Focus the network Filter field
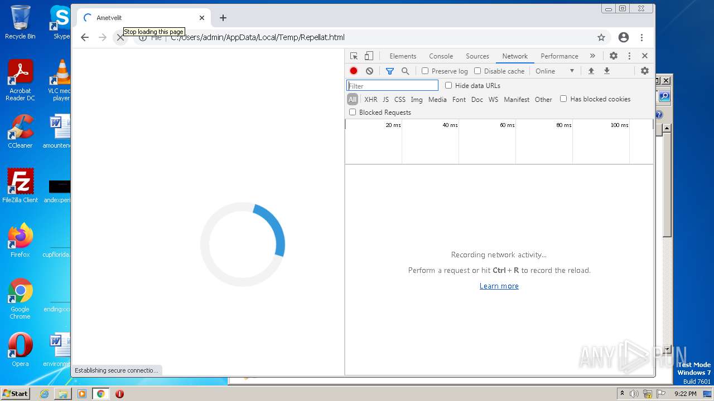The image size is (714, 401). (x=393, y=86)
